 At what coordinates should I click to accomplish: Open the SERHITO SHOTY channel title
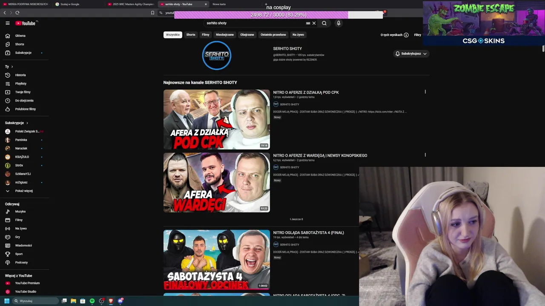[287, 49]
